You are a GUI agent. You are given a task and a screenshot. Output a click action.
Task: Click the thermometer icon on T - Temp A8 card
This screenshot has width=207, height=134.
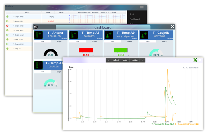coord(73,35)
